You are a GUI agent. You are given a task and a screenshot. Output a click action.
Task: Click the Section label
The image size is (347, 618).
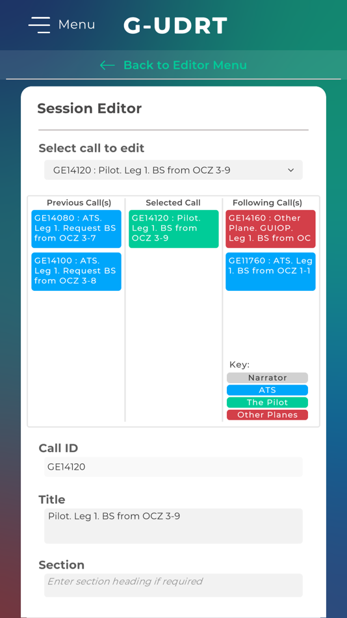click(62, 565)
